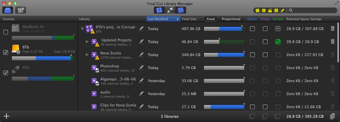
Task: Enable the MacBook Air source checkbox
Action: click(x=5, y=32)
